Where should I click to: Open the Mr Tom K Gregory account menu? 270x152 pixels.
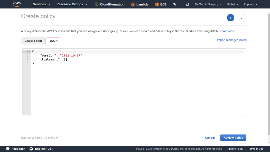(x=208, y=4)
